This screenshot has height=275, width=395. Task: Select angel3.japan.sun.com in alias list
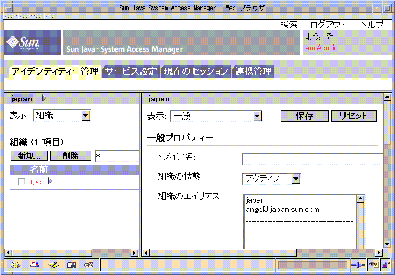(x=282, y=210)
